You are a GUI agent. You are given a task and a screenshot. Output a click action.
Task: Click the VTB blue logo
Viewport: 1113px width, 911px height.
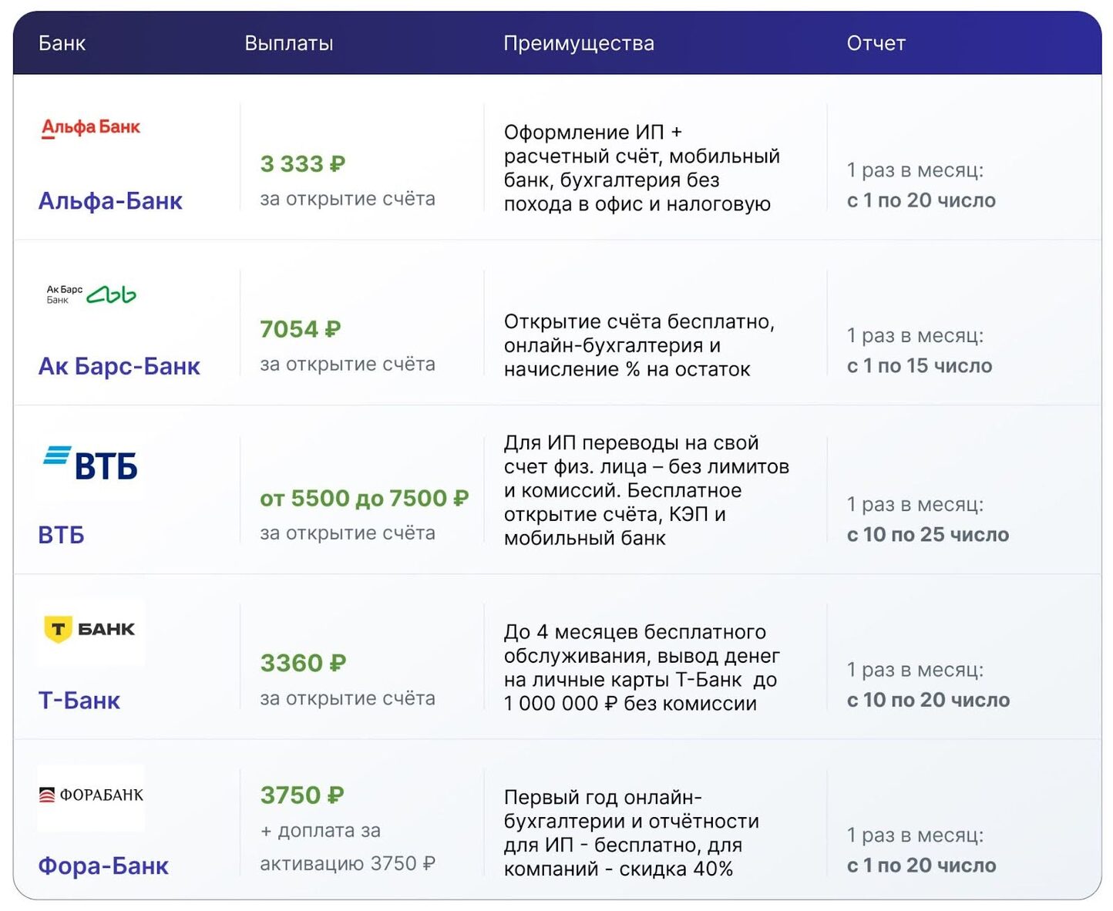point(91,465)
